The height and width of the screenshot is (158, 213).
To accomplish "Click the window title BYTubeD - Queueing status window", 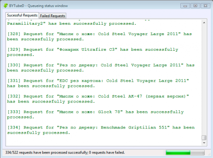I will pyautogui.click(x=38, y=6).
